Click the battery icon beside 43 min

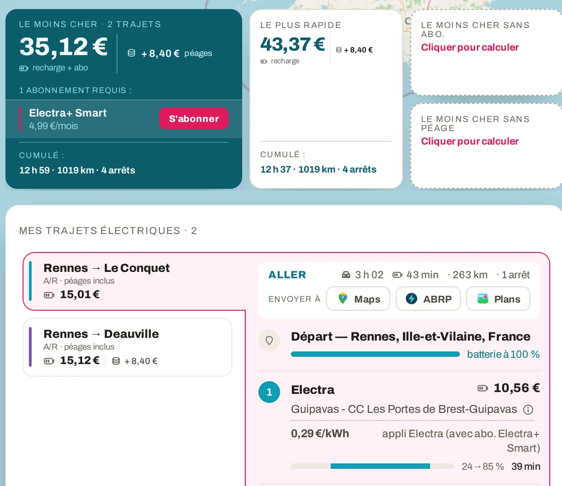click(x=397, y=275)
